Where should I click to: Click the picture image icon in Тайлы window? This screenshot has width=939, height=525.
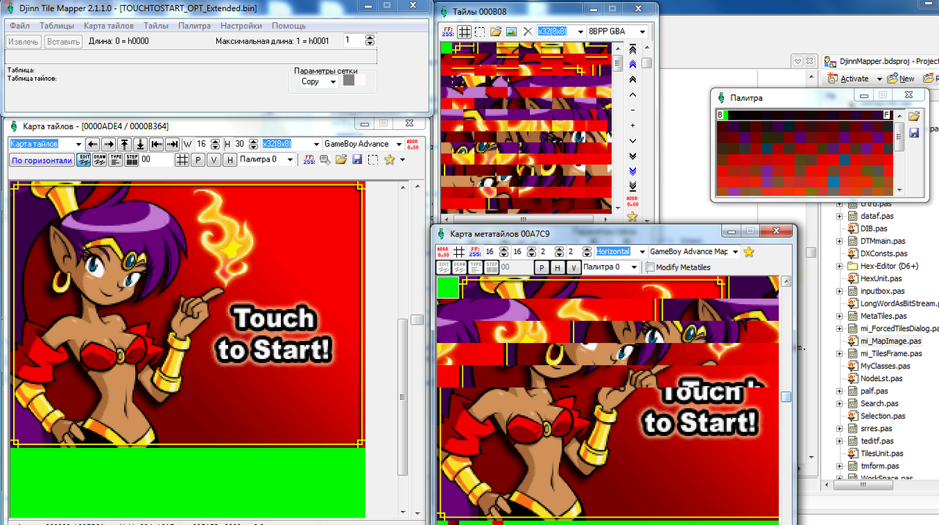511,32
